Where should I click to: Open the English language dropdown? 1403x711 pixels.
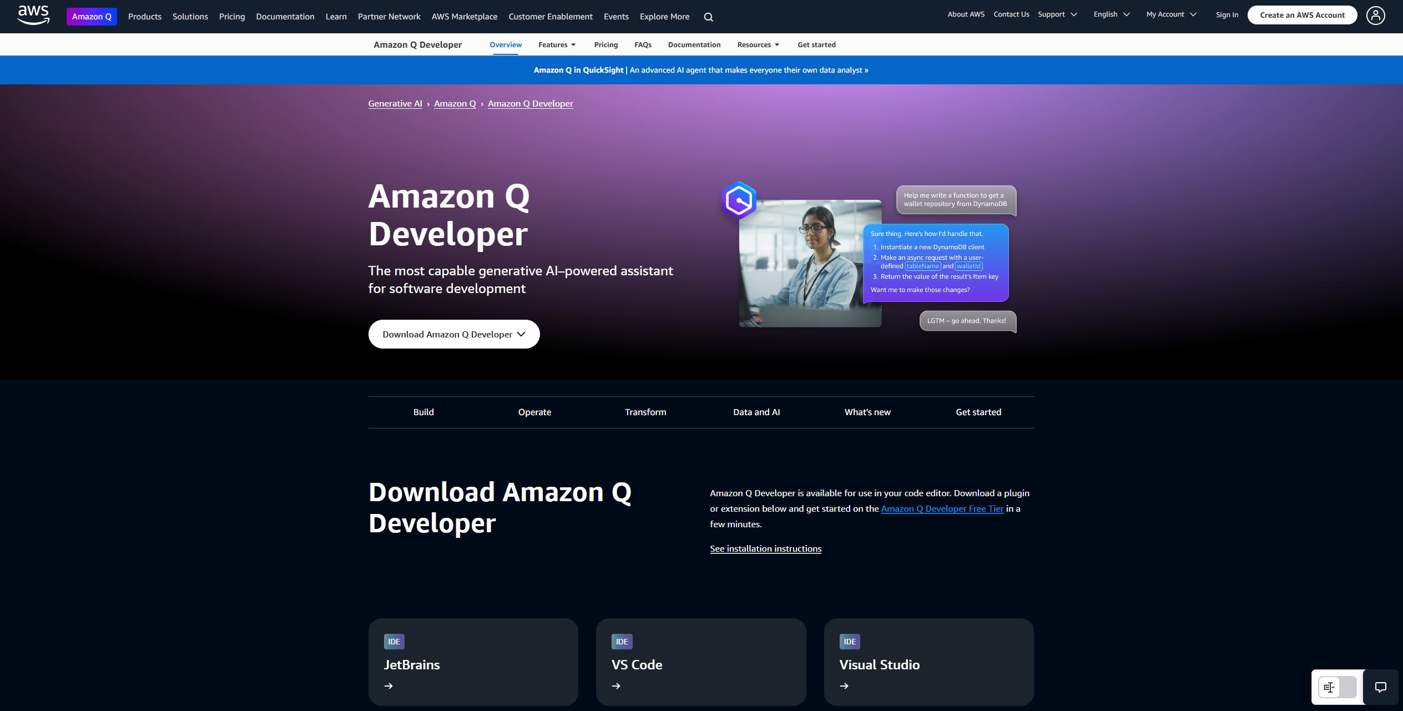pos(1111,14)
